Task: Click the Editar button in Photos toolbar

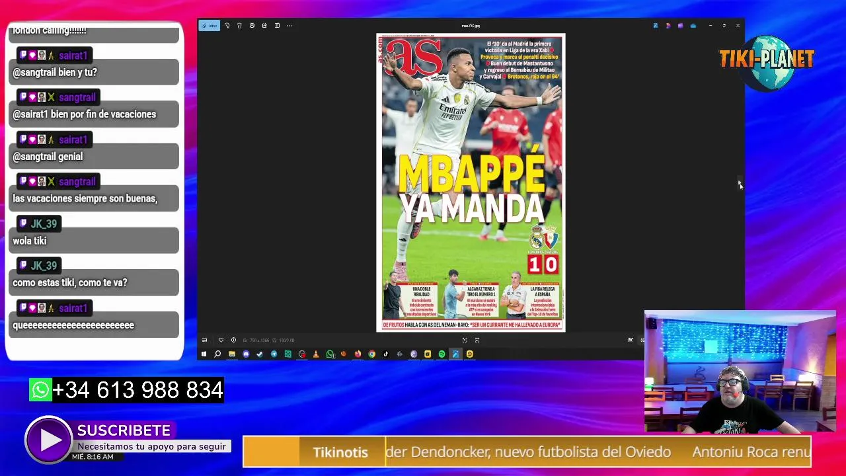Action: point(210,26)
